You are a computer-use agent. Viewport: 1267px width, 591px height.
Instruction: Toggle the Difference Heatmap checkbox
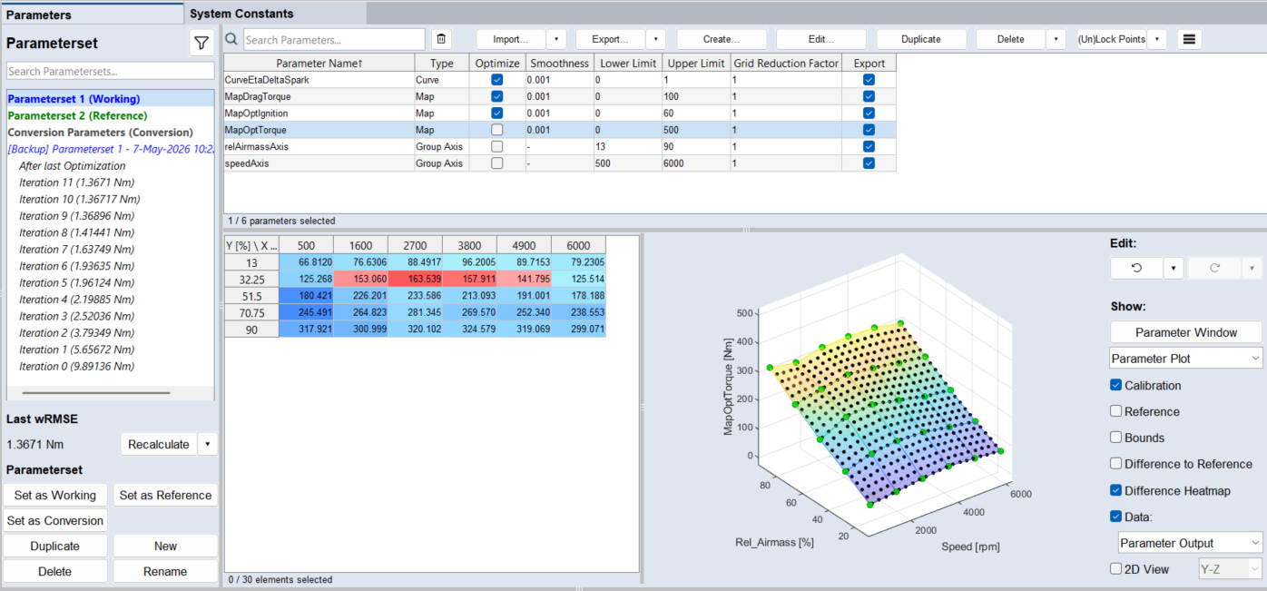1116,490
